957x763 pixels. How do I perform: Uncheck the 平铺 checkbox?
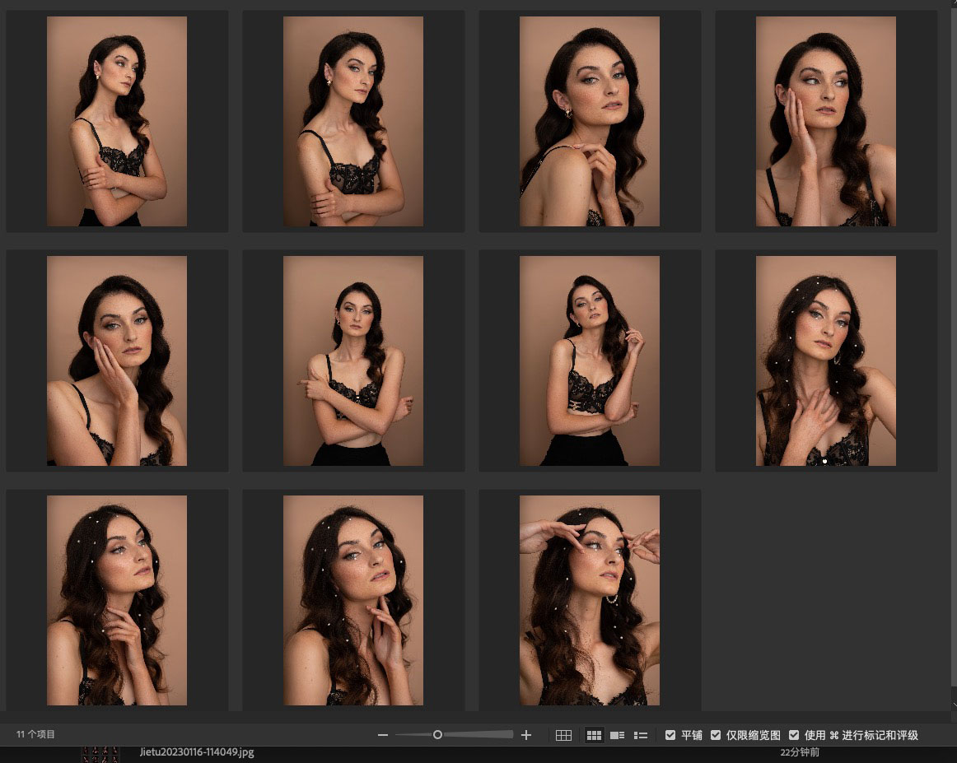point(670,735)
